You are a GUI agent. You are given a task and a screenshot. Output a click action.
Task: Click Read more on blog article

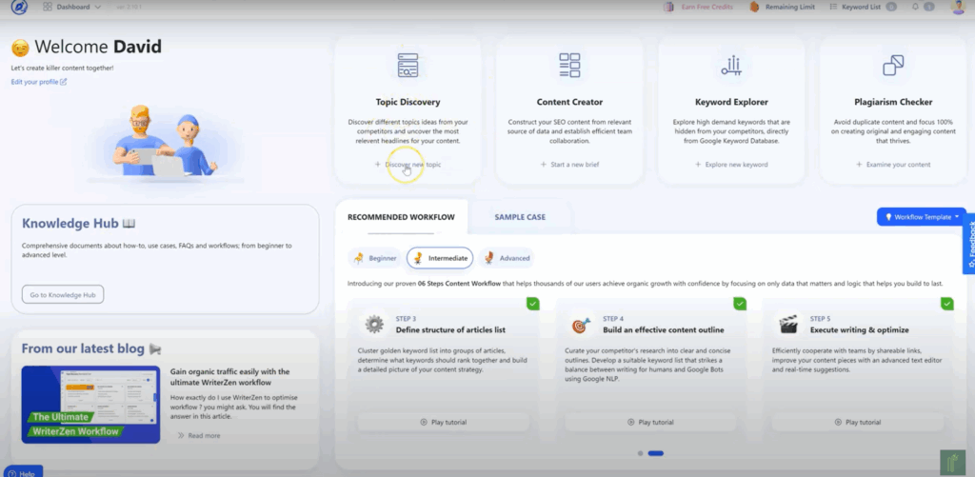pyautogui.click(x=199, y=435)
